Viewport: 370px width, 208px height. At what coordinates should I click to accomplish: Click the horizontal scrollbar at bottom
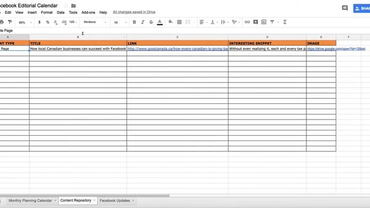point(84,195)
